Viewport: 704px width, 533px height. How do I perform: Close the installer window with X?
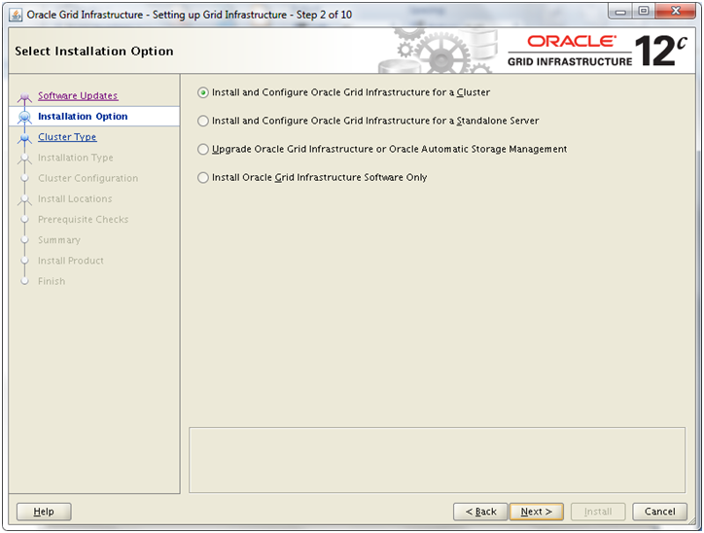[x=676, y=11]
